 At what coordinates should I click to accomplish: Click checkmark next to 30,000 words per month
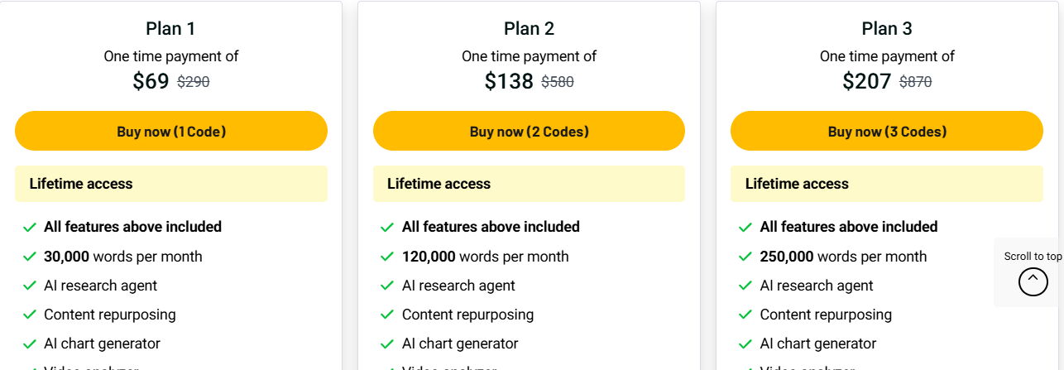(x=30, y=257)
